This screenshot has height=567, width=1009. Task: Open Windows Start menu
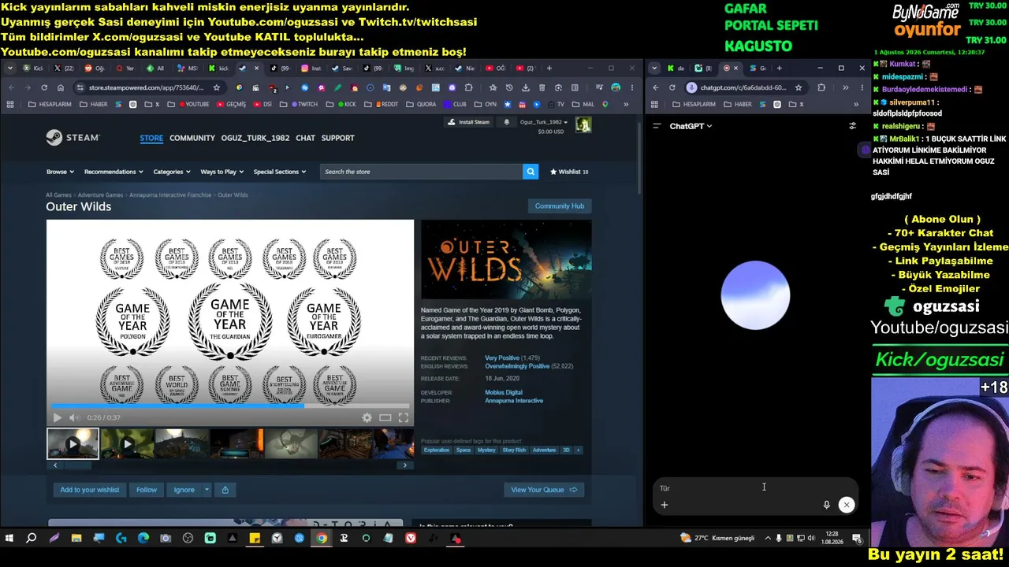coord(9,539)
